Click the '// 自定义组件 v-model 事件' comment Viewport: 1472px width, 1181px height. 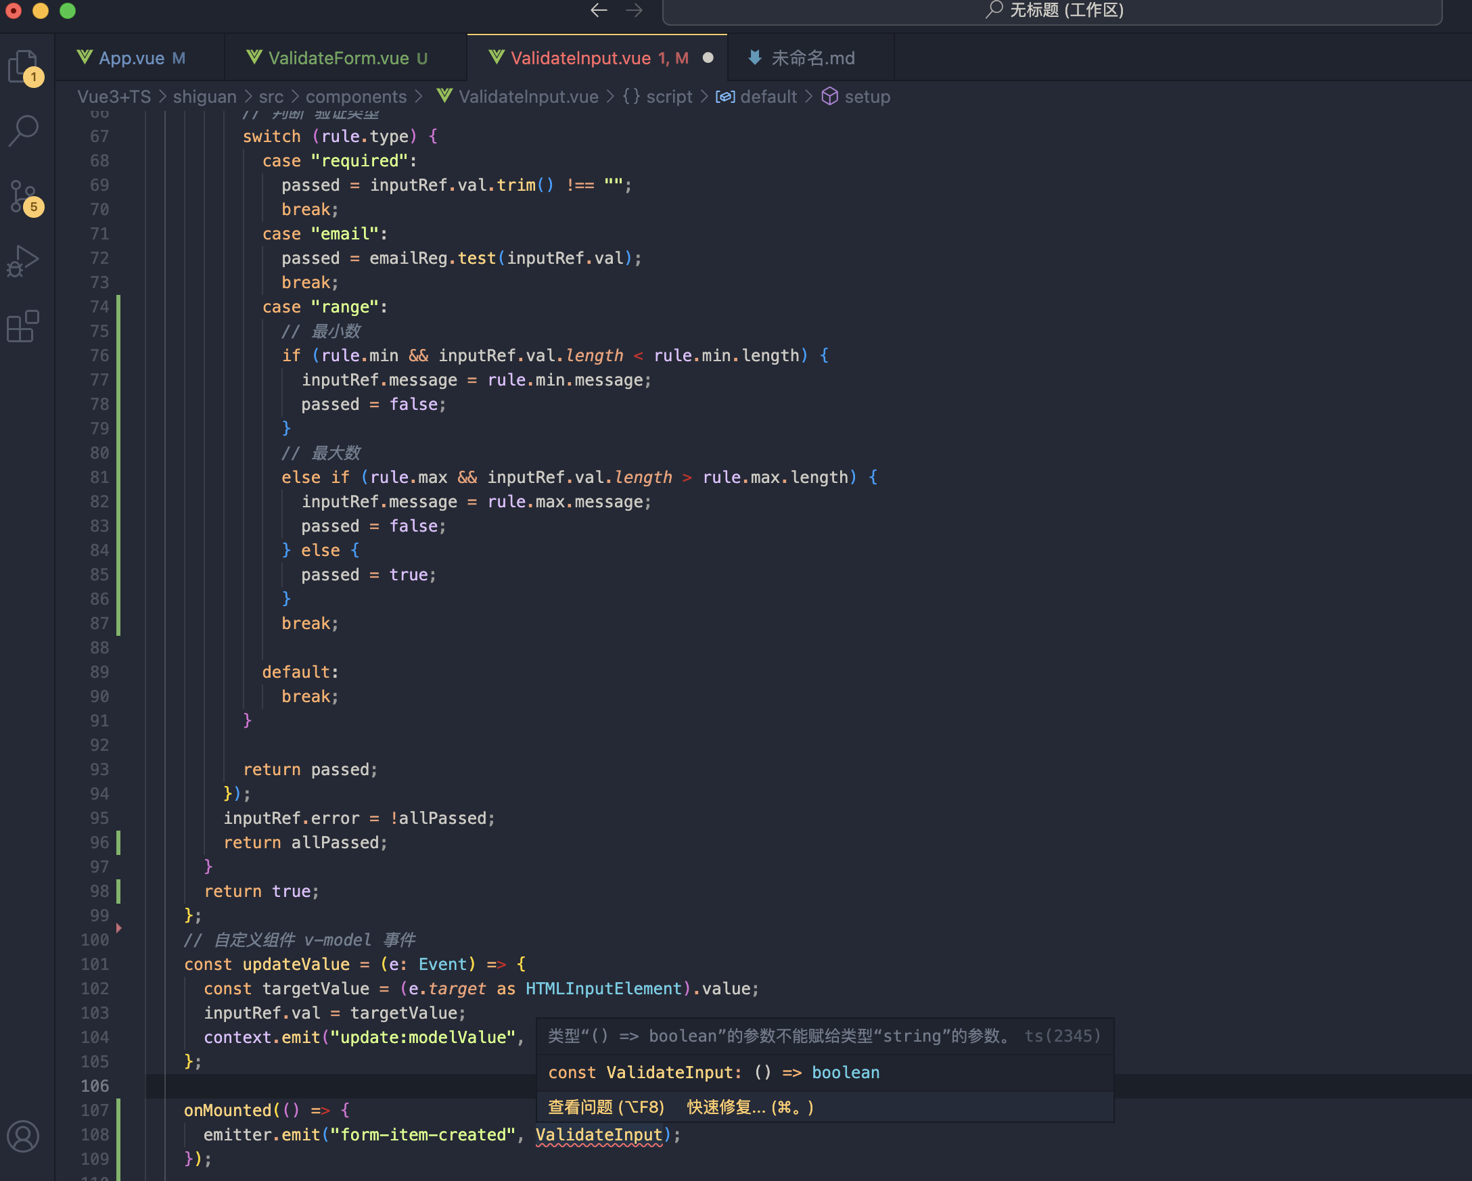[x=300, y=941]
